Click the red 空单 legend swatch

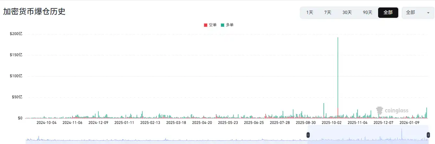tap(205, 25)
